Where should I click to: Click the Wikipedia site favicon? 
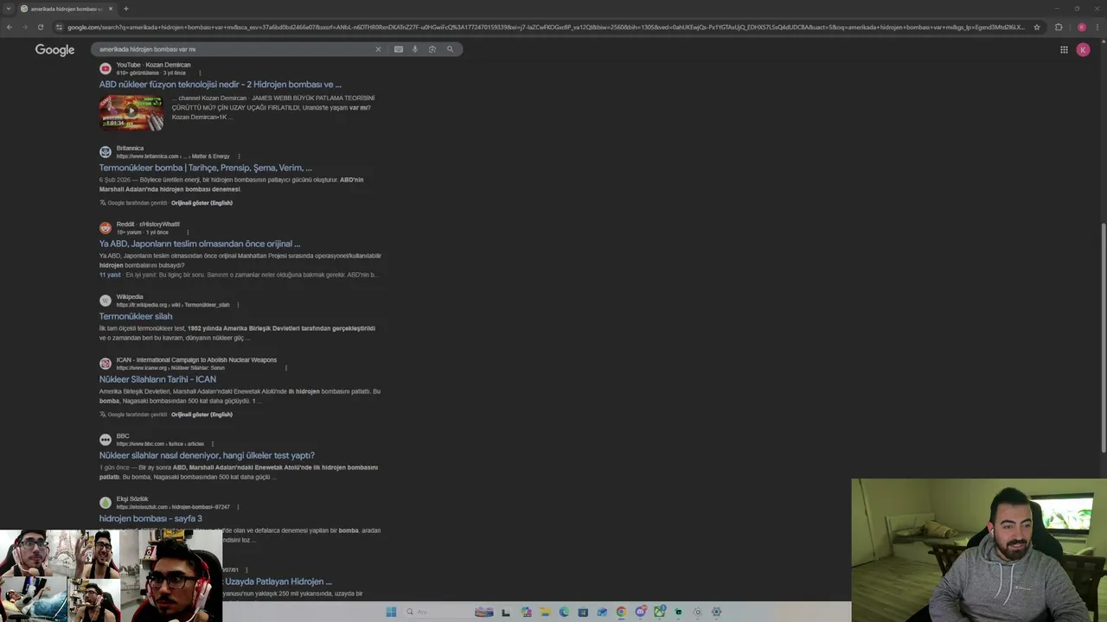[106, 301]
